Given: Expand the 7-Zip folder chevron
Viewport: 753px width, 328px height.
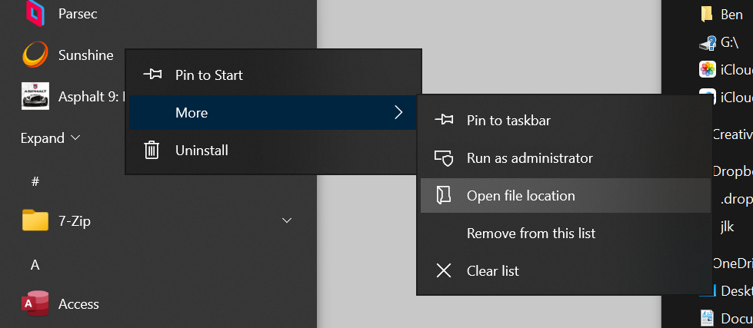Looking at the screenshot, I should click(287, 220).
